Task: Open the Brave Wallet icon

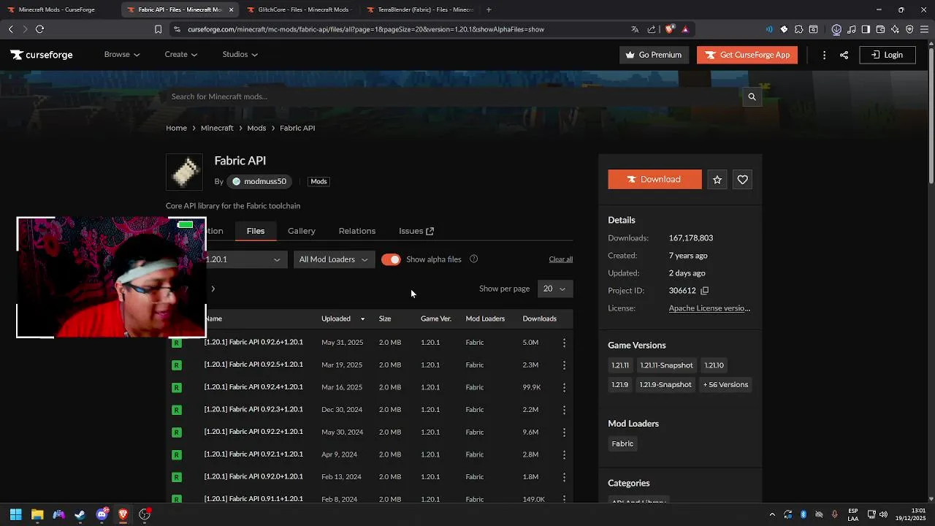Action: [880, 29]
